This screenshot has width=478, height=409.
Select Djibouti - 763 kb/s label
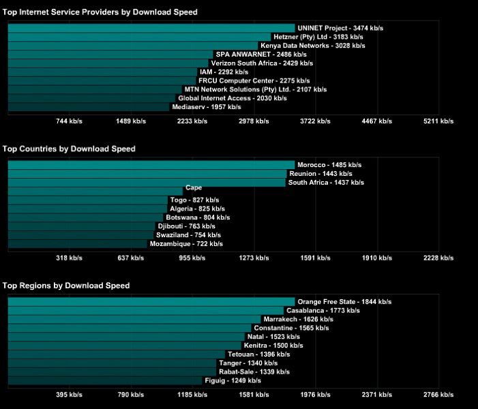click(187, 226)
